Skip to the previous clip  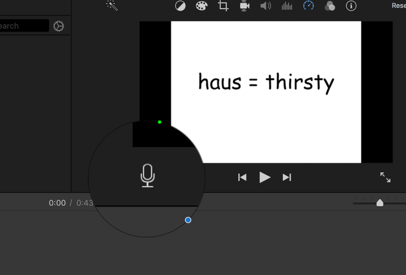tap(242, 177)
